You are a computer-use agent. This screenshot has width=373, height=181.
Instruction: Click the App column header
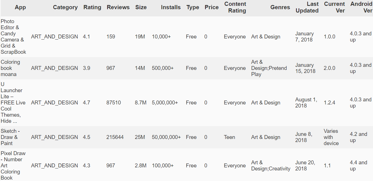tap(20, 8)
